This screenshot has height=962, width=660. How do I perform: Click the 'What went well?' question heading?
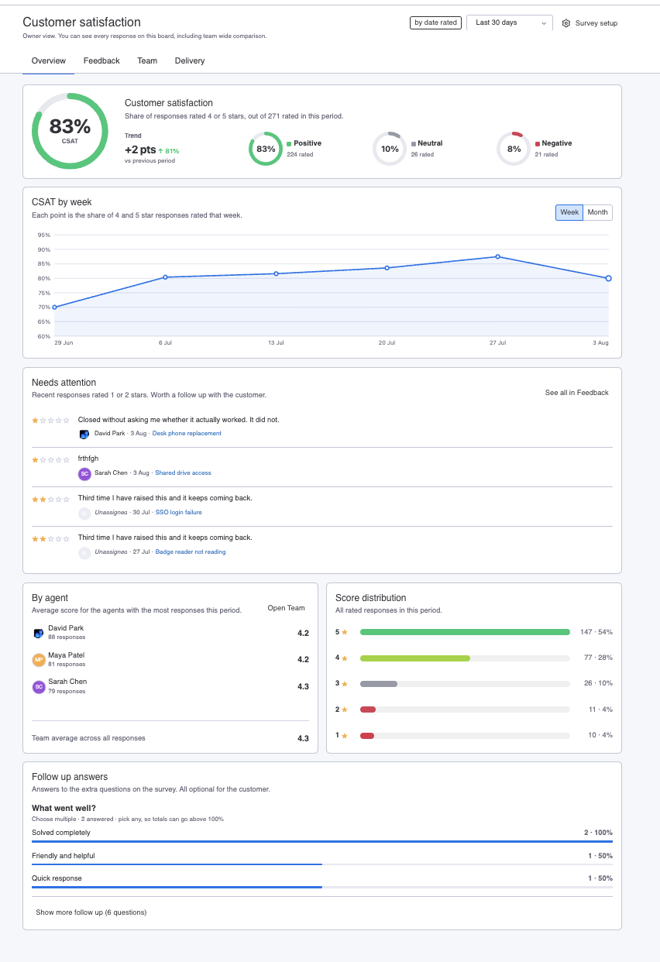(64, 808)
